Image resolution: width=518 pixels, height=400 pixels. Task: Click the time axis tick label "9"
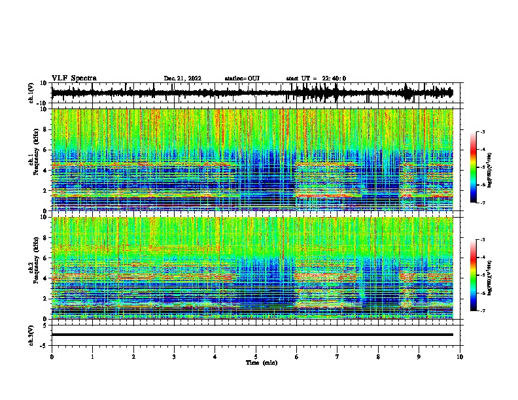(x=419, y=357)
